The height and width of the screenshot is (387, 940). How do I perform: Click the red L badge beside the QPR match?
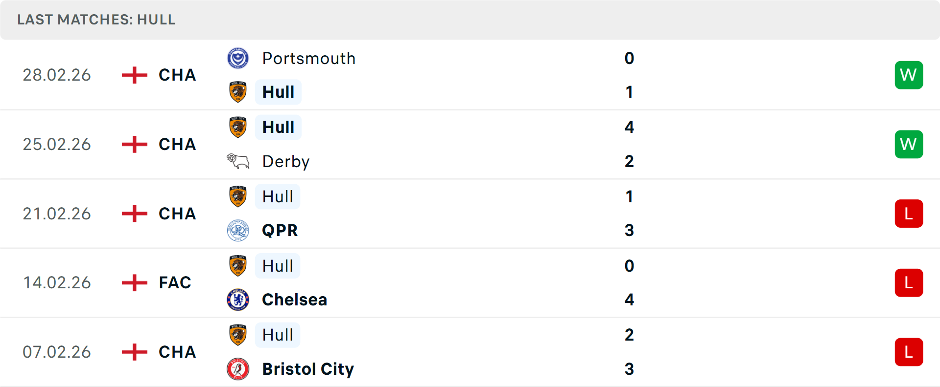(909, 214)
